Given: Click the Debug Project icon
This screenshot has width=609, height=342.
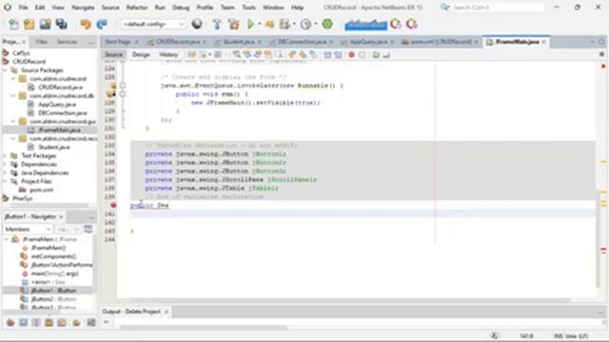Looking at the screenshot, I should coord(269,25).
